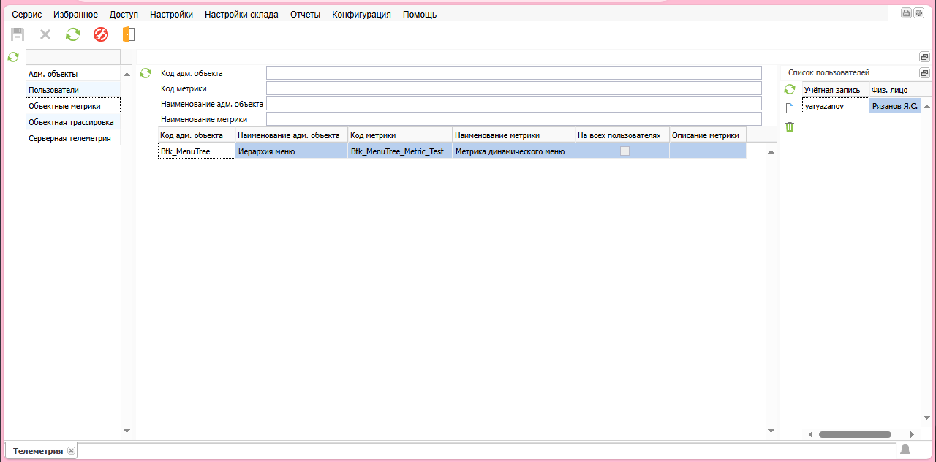
Task: Click the notification bell icon
Action: click(905, 450)
